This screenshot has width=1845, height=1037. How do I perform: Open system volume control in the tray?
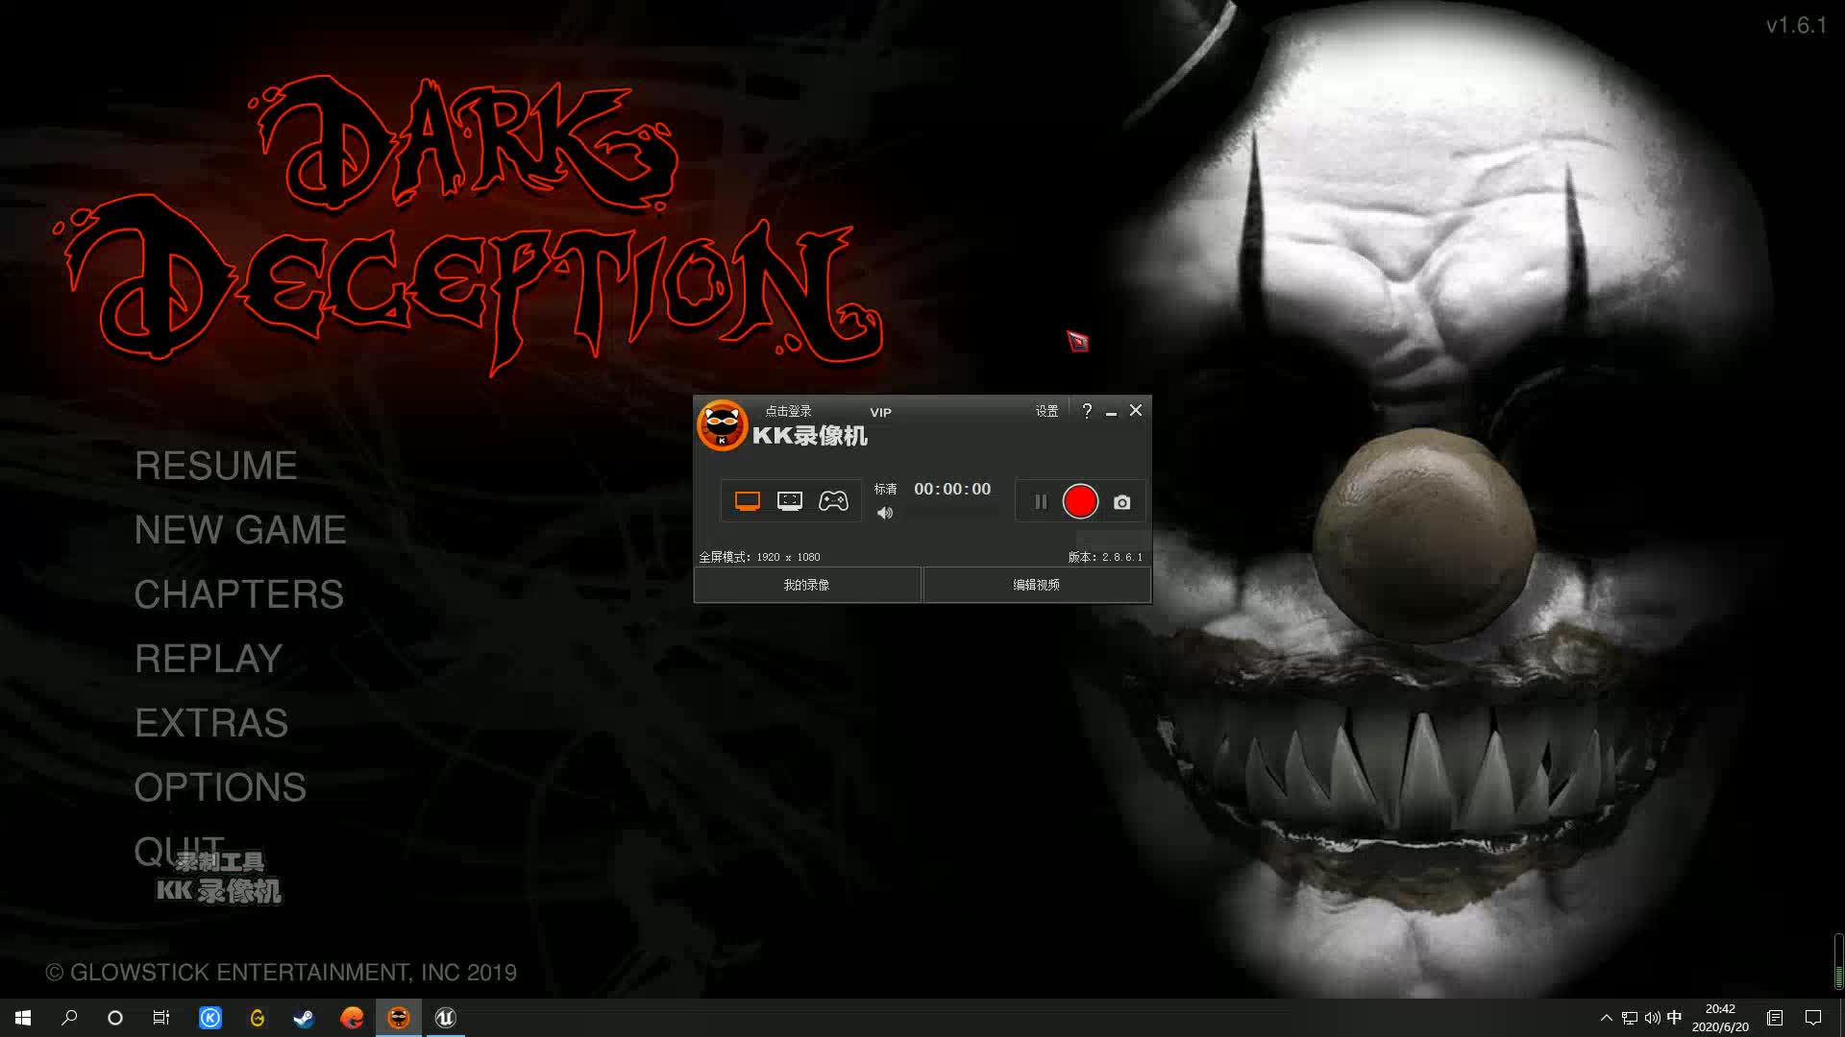tap(1652, 1018)
